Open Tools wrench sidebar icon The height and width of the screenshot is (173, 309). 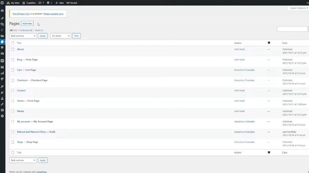[x=2, y=104]
